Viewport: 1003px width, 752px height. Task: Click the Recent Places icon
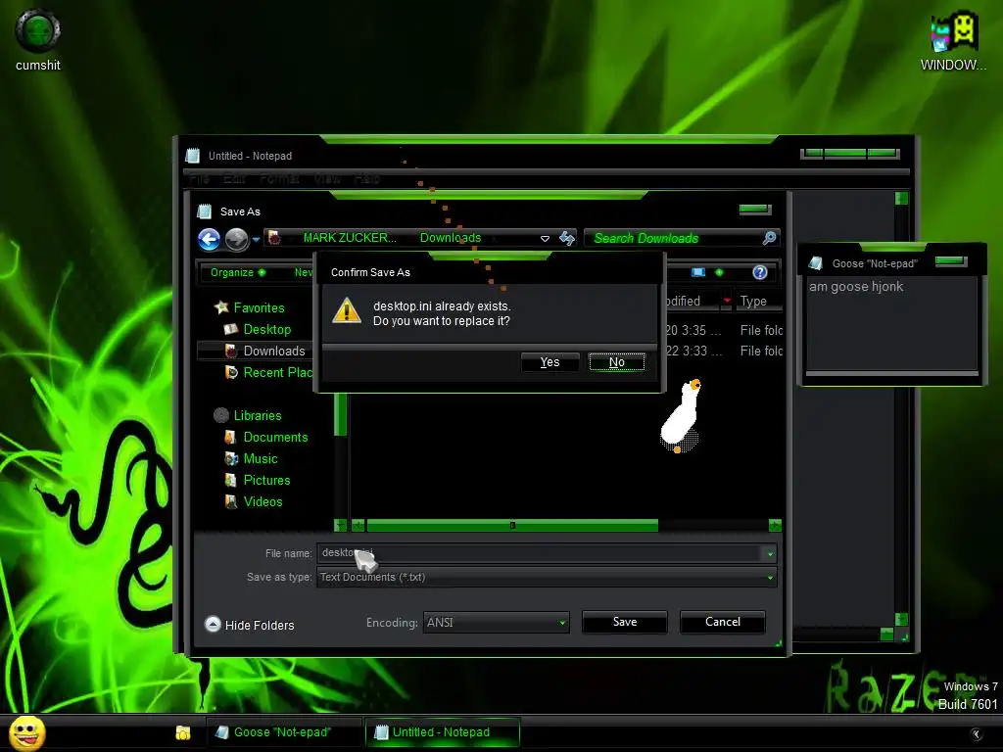tap(231, 372)
